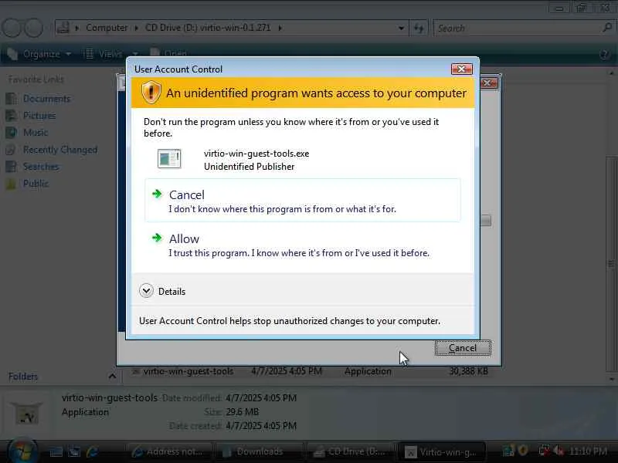Click Open in the Explorer toolbar
Screen dimensions: 618x463
[168, 54]
